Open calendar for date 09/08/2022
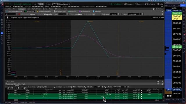The image size is (186, 104). [139, 14]
